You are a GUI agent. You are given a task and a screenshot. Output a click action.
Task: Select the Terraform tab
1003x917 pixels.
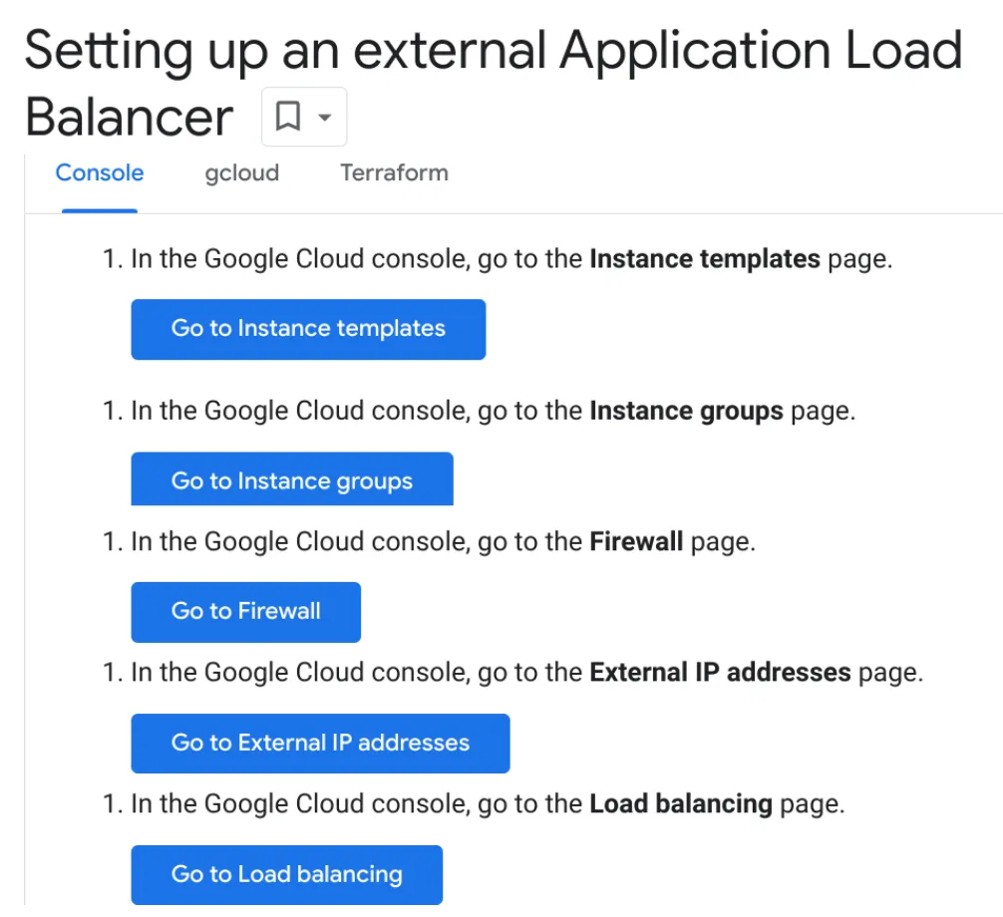pos(394,172)
